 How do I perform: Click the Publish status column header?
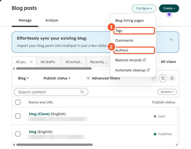pos(164,102)
